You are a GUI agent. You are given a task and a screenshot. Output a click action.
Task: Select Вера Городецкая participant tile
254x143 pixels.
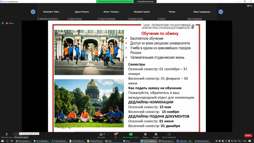tap(202, 12)
